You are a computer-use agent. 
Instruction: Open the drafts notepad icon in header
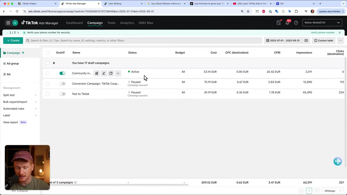(x=279, y=23)
